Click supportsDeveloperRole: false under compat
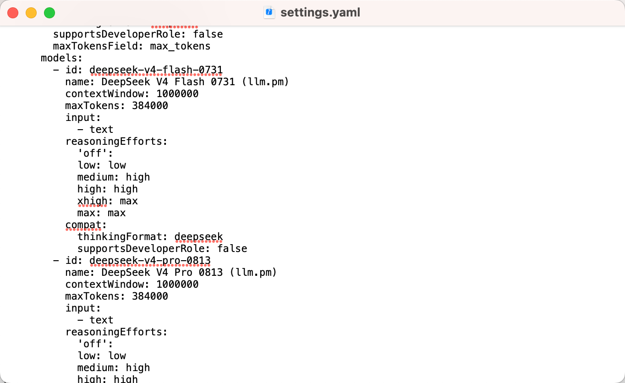Image resolution: width=625 pixels, height=383 pixels. [x=162, y=249]
